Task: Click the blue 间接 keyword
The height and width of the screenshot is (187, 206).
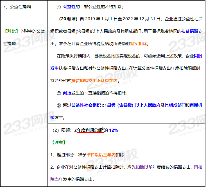Action: click(x=67, y=93)
